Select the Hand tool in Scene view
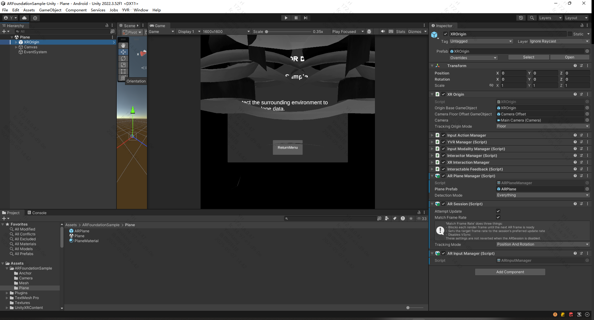594x320 pixels. [123, 46]
